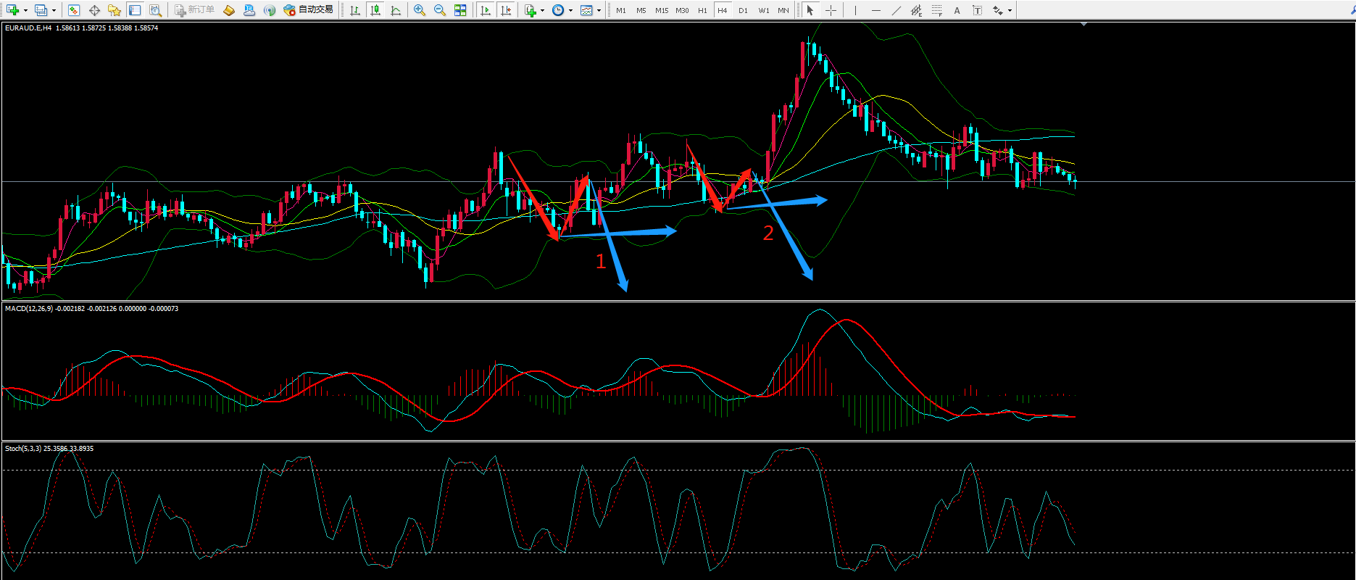Expand the chart templates dropdown arrow
This screenshot has width=1356, height=580.
[x=599, y=11]
